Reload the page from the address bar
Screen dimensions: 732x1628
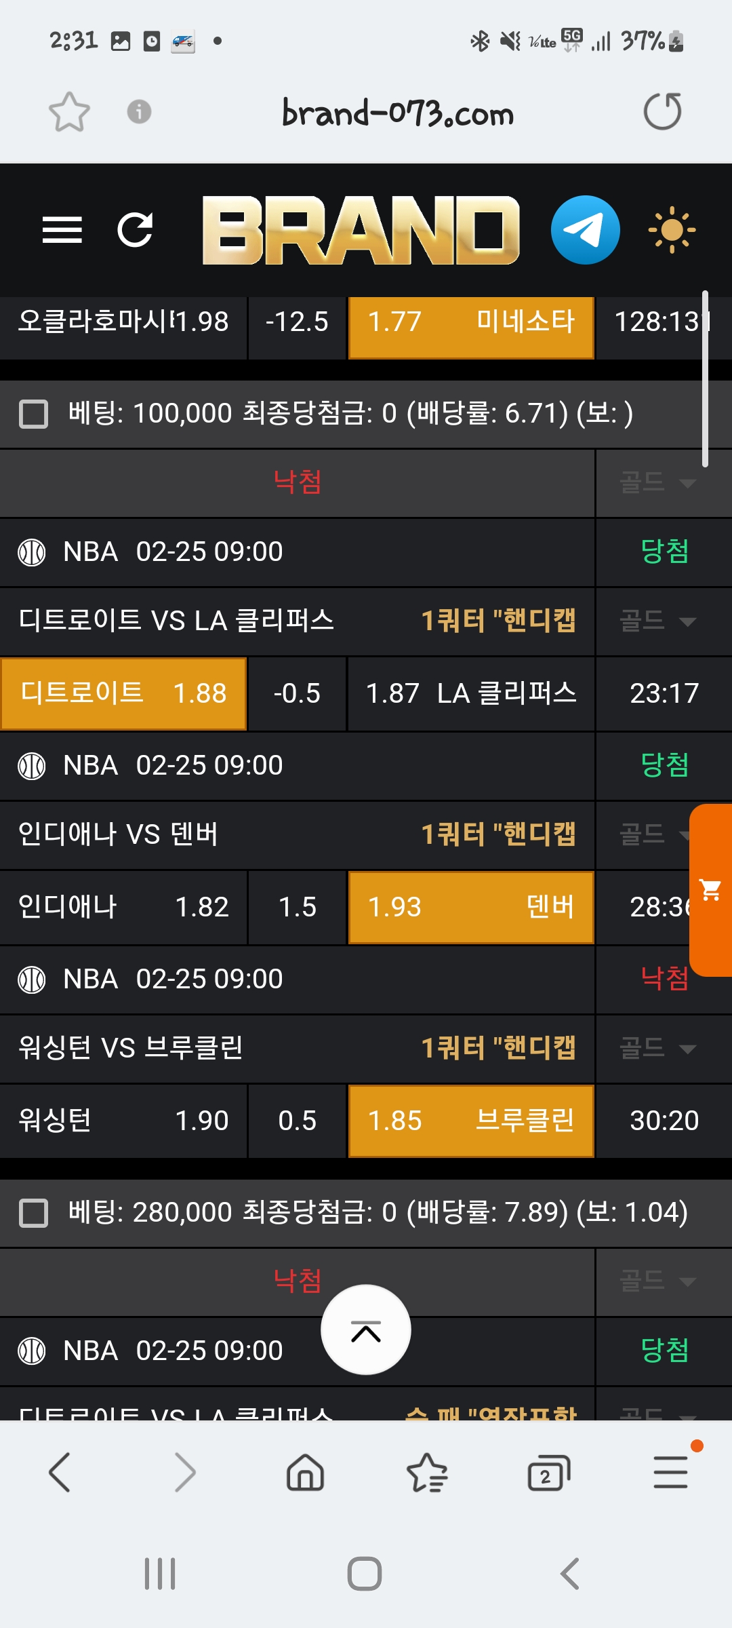tap(662, 111)
